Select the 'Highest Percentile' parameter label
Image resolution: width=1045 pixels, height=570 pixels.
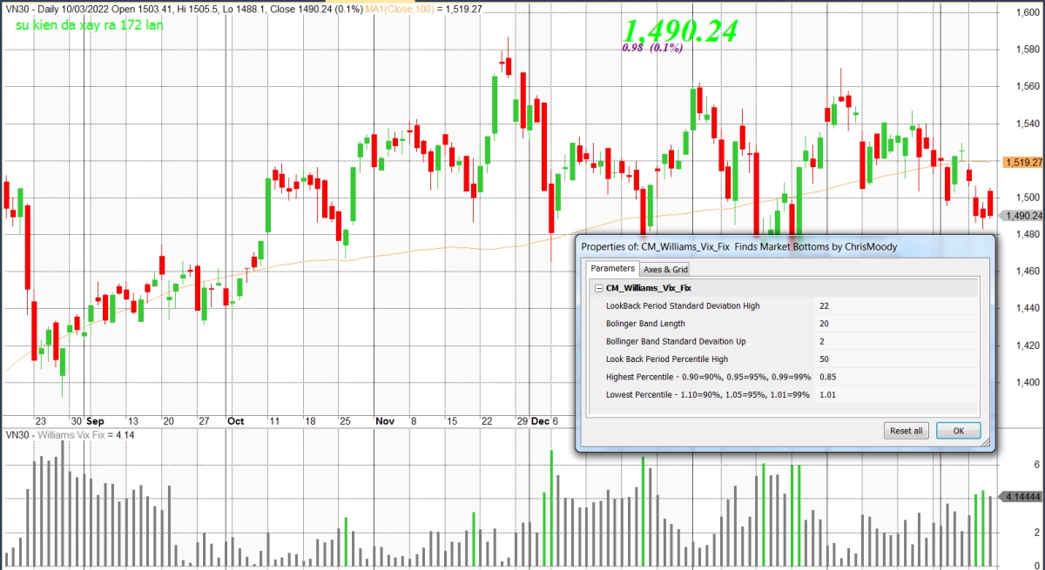pyautogui.click(x=708, y=377)
